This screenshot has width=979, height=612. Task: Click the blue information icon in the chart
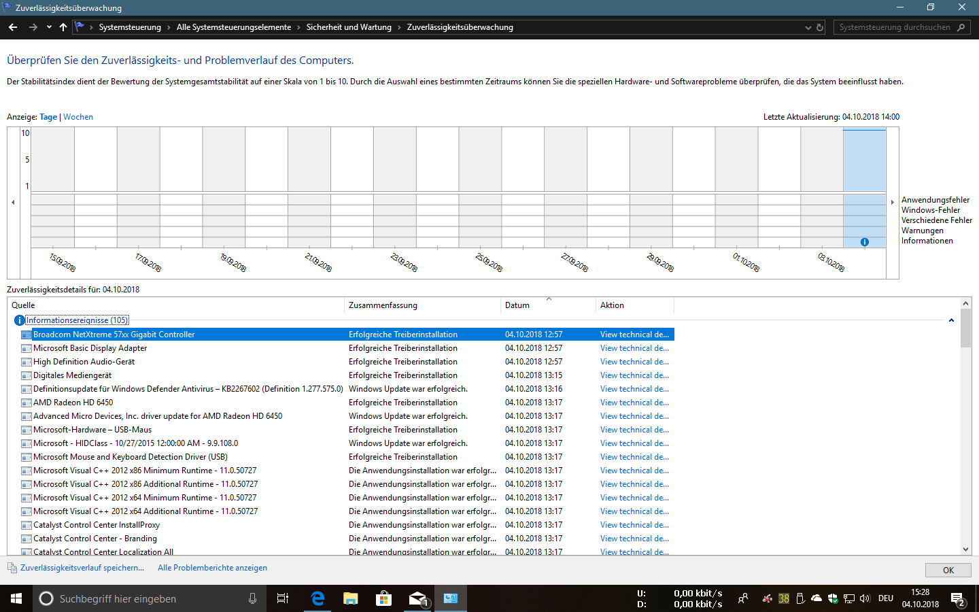pyautogui.click(x=864, y=242)
